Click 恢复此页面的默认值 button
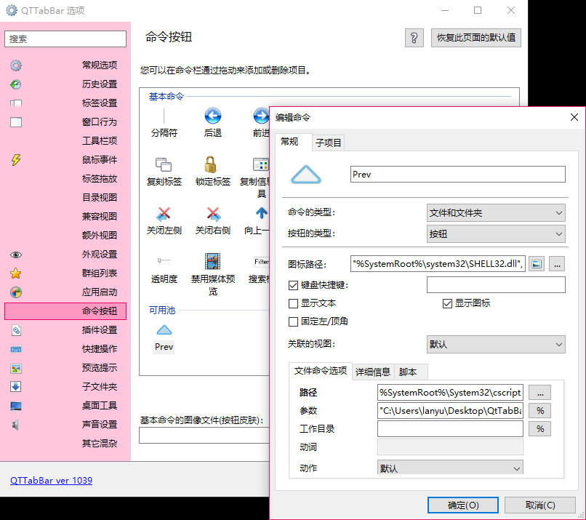 [476, 38]
